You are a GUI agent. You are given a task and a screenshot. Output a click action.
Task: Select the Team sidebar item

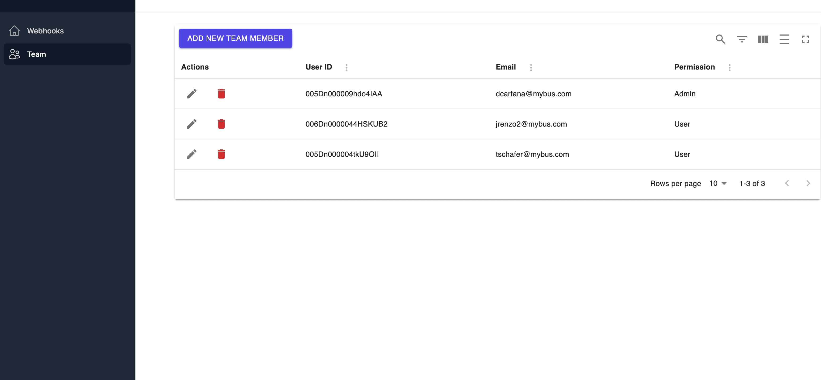coord(67,54)
